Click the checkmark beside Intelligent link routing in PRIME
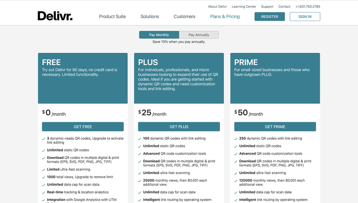Screen dimensions: 358x203 click(236, 199)
